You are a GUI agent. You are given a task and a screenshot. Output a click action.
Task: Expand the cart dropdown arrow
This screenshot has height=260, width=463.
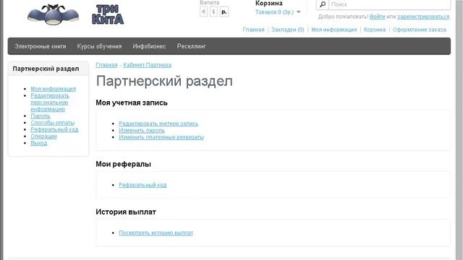coord(299,12)
